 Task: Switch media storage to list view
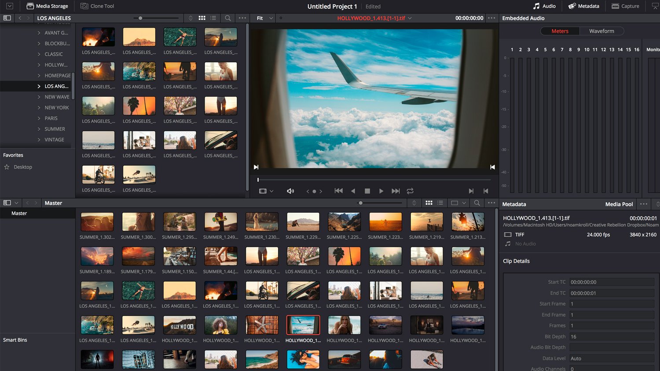pyautogui.click(x=213, y=18)
